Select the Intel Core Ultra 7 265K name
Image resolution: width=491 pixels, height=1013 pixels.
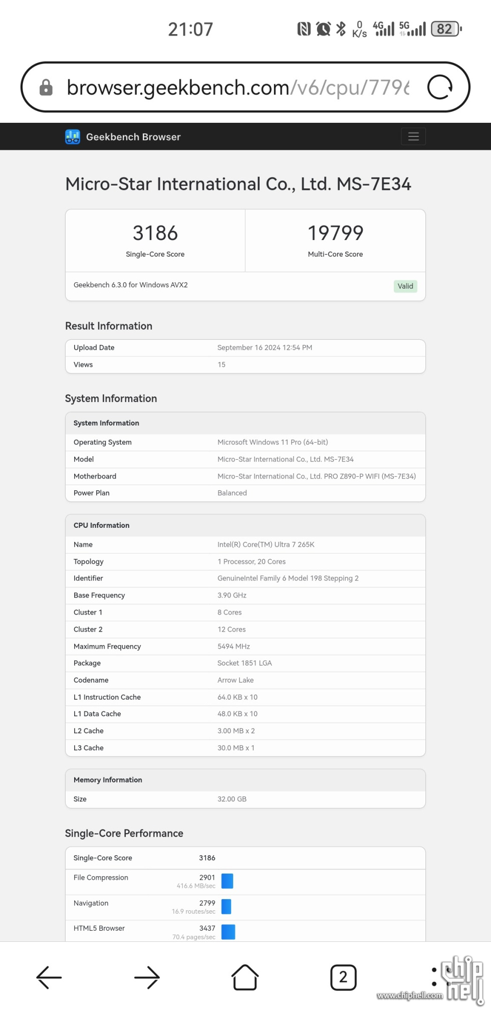click(x=266, y=545)
